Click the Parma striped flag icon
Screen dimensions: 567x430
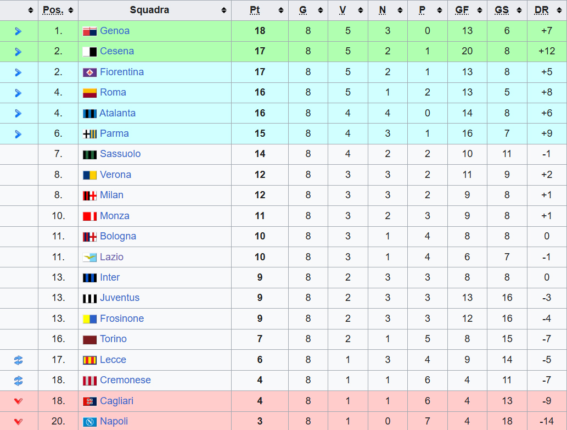tap(89, 134)
